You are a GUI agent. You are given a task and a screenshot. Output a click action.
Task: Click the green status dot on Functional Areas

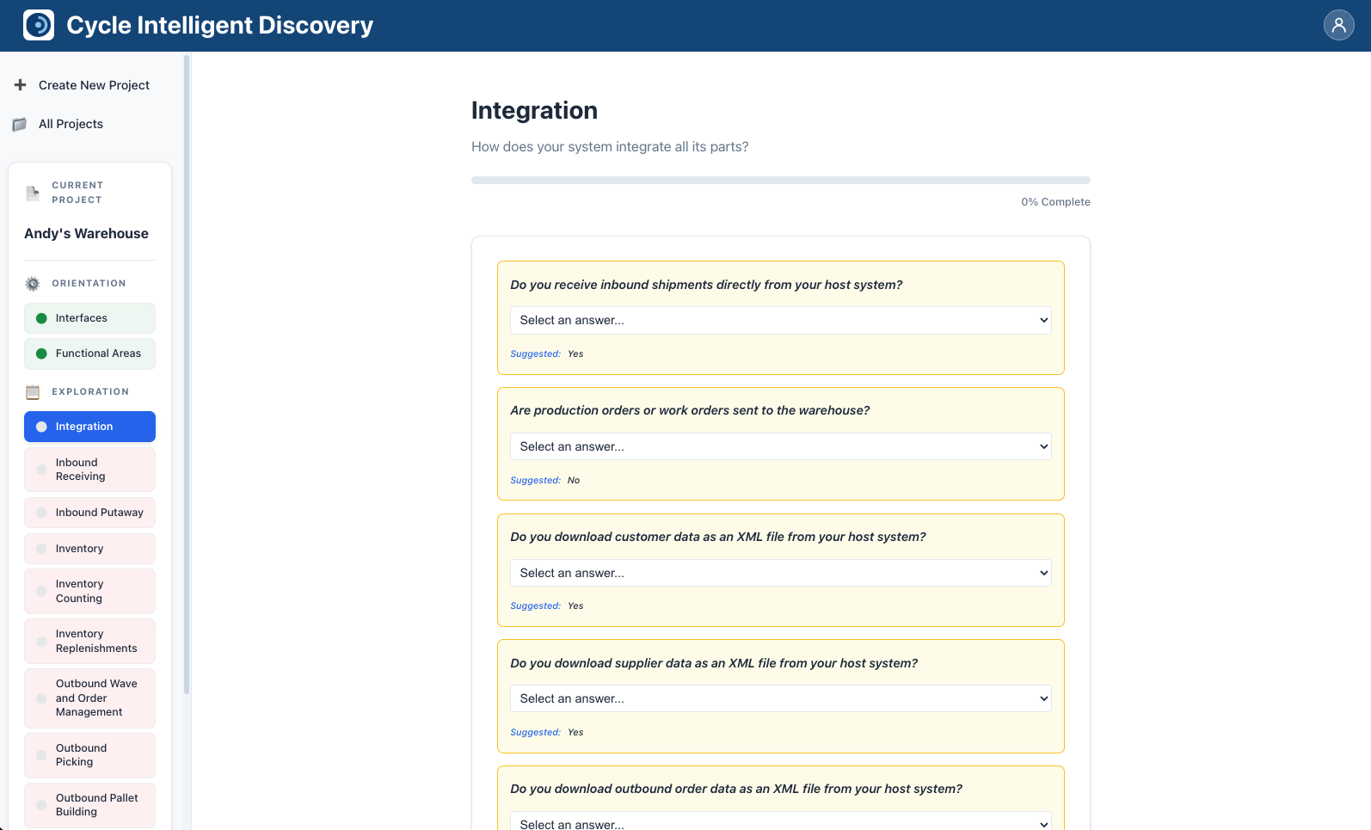tap(41, 354)
